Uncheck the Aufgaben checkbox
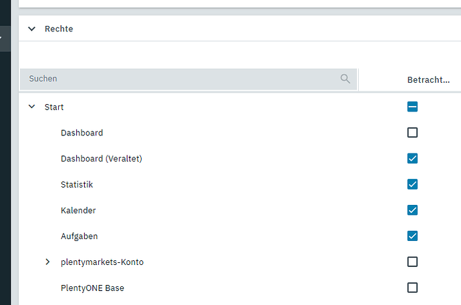Viewport: 461px width, 305px height. tap(412, 236)
